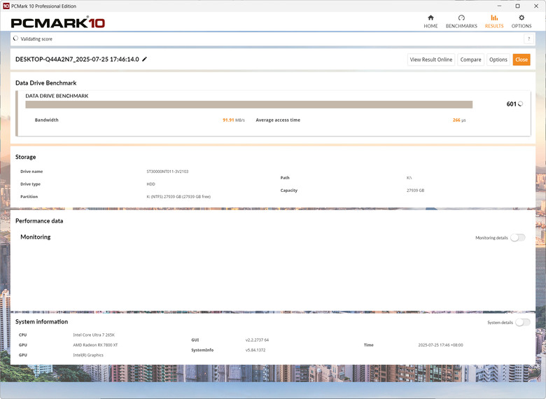Minimize the PCMark 10 window
The image size is (546, 399).
[x=499, y=6]
